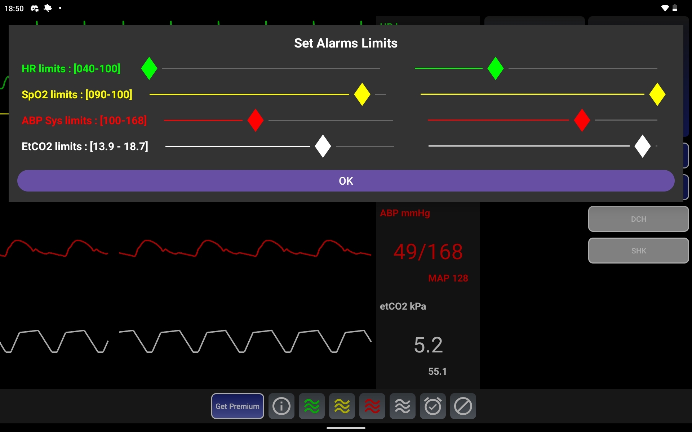The width and height of the screenshot is (692, 432).
Task: Tap the green waveform icon
Action: (x=311, y=406)
